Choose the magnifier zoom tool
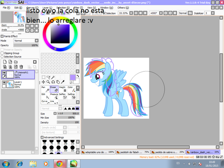Viewport: 224px width, 168px height. click(48, 82)
